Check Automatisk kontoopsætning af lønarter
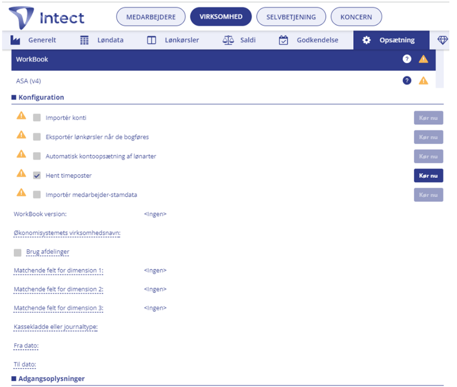 click(37, 156)
